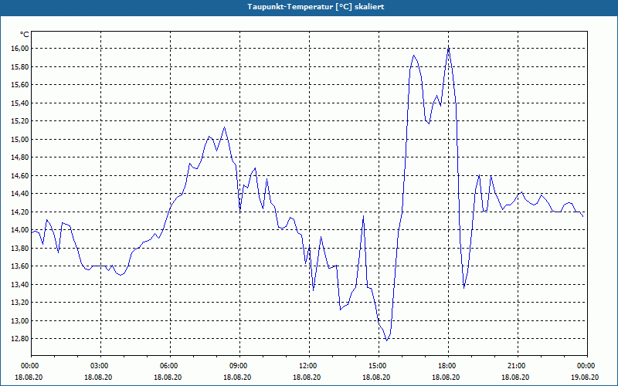This screenshot has width=618, height=386.
Task: Click the 14,20 y-axis value
Action: (19, 212)
